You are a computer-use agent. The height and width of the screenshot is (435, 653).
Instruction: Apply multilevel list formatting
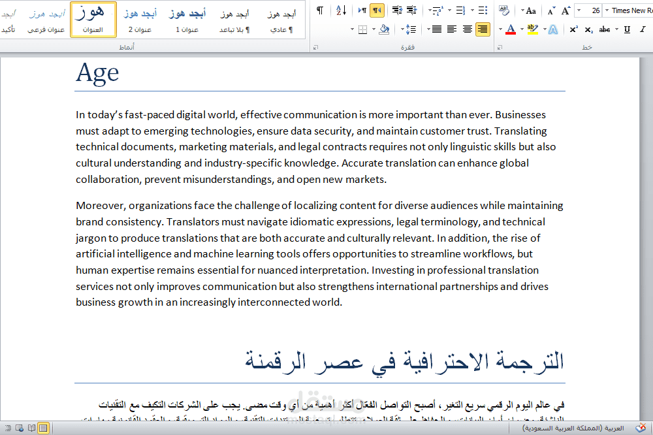click(439, 10)
